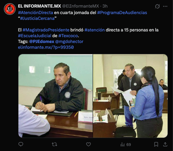Open the reply comment icon
The height and width of the screenshot is (151, 173).
[21, 144]
